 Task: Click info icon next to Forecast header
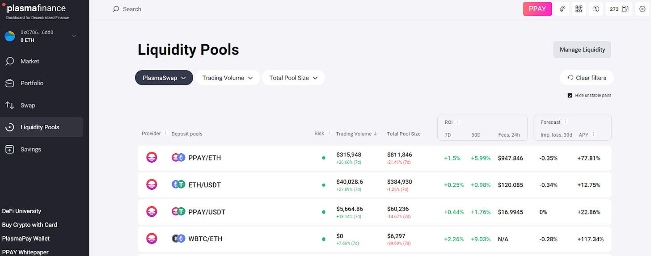pos(566,122)
